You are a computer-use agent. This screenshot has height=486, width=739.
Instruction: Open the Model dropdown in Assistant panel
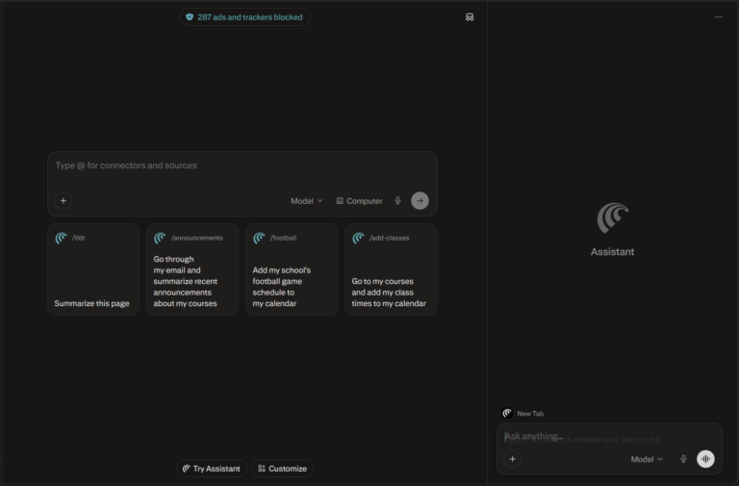coord(647,459)
